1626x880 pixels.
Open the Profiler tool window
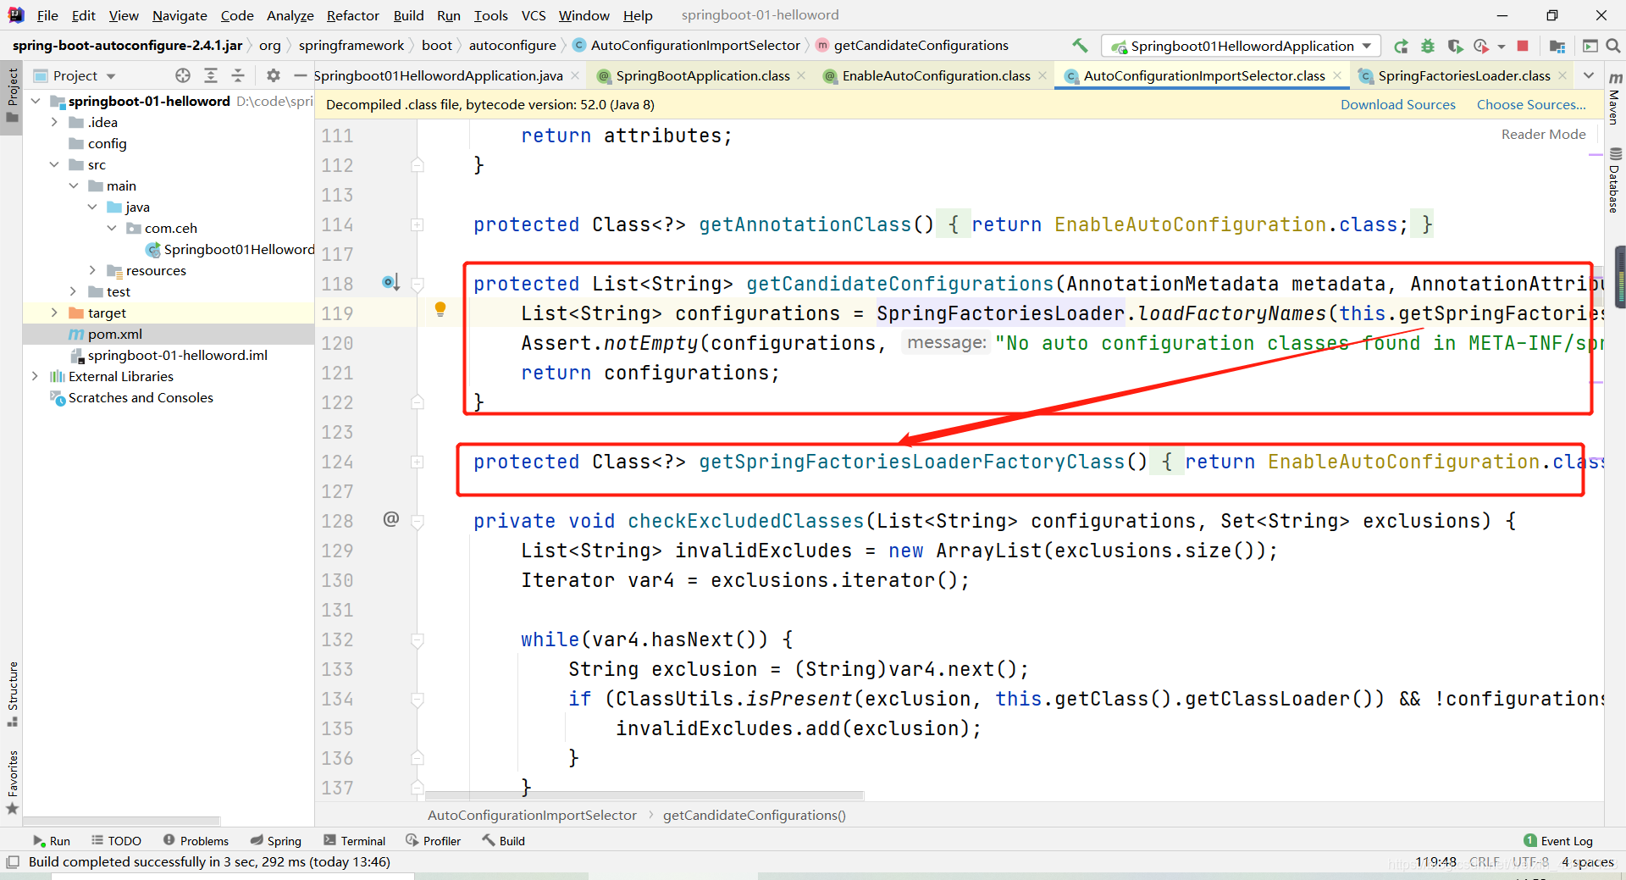pyautogui.click(x=433, y=841)
